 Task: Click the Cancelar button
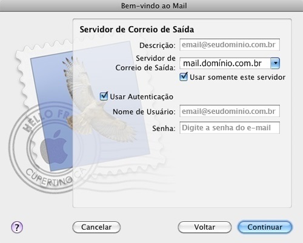[96, 227]
